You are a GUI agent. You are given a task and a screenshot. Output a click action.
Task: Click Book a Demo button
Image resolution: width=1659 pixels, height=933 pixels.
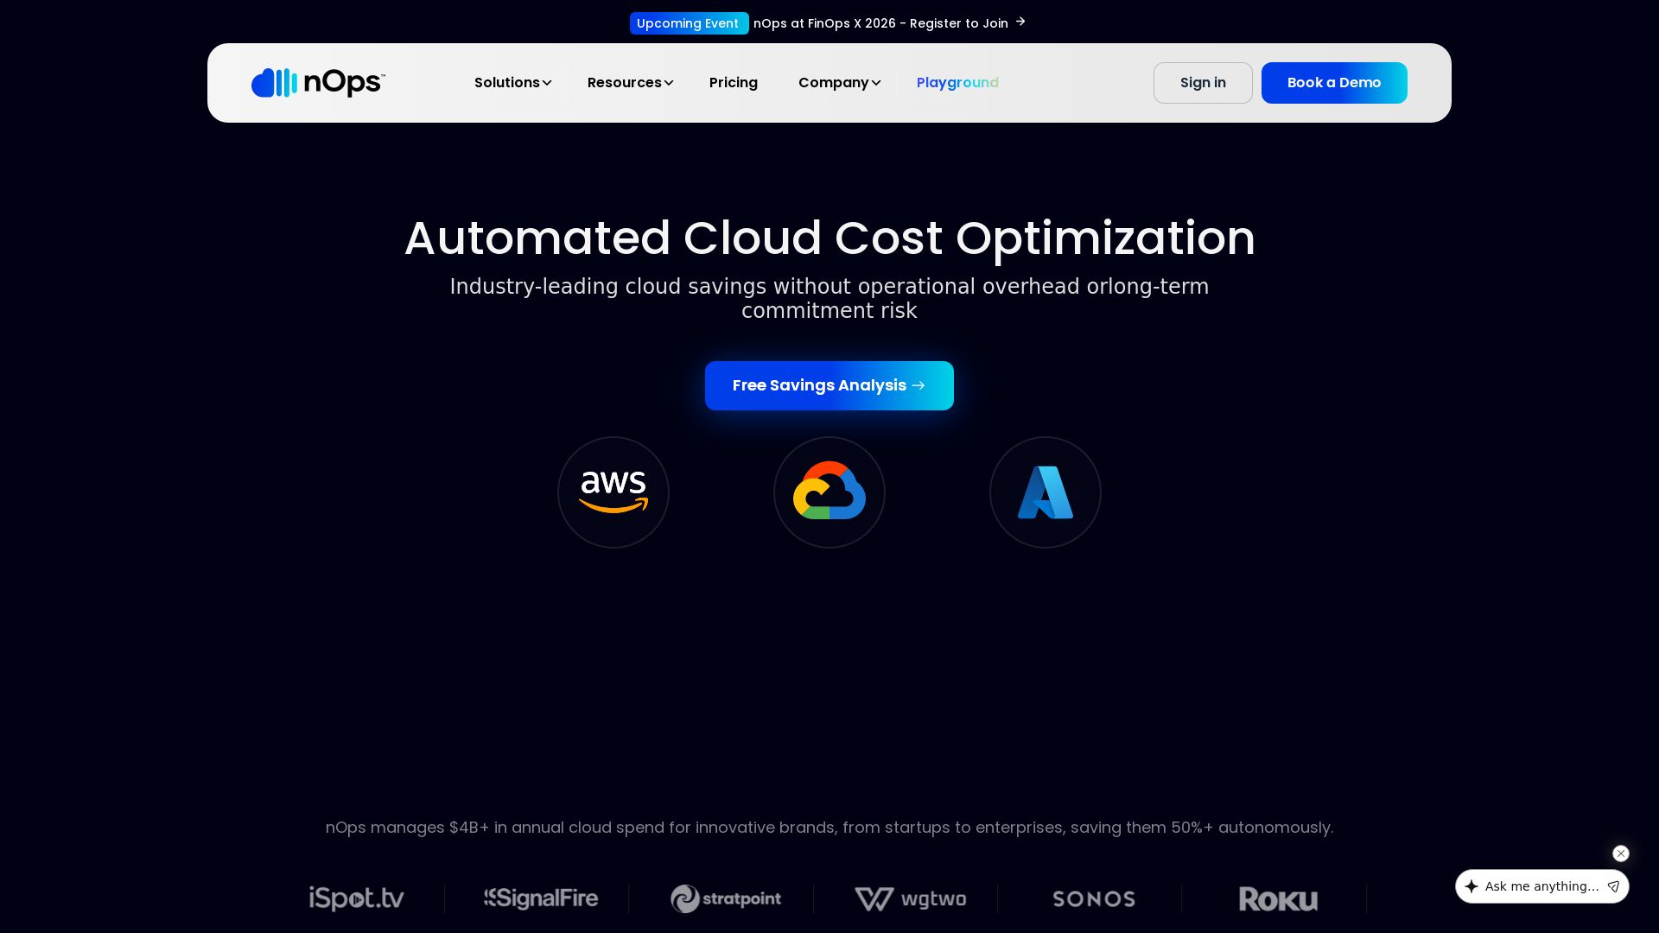[x=1334, y=83]
